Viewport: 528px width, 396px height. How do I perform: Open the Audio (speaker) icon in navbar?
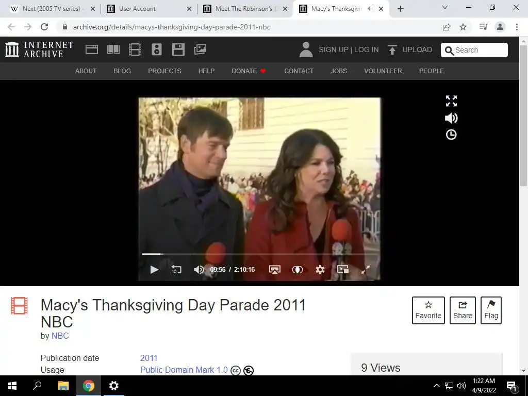click(x=157, y=49)
